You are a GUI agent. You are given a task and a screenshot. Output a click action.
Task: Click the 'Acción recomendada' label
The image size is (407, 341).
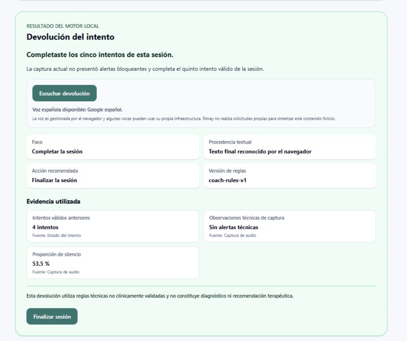(x=55, y=171)
